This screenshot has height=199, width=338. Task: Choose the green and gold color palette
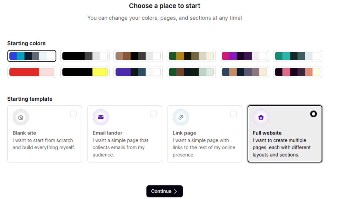[x=191, y=56]
